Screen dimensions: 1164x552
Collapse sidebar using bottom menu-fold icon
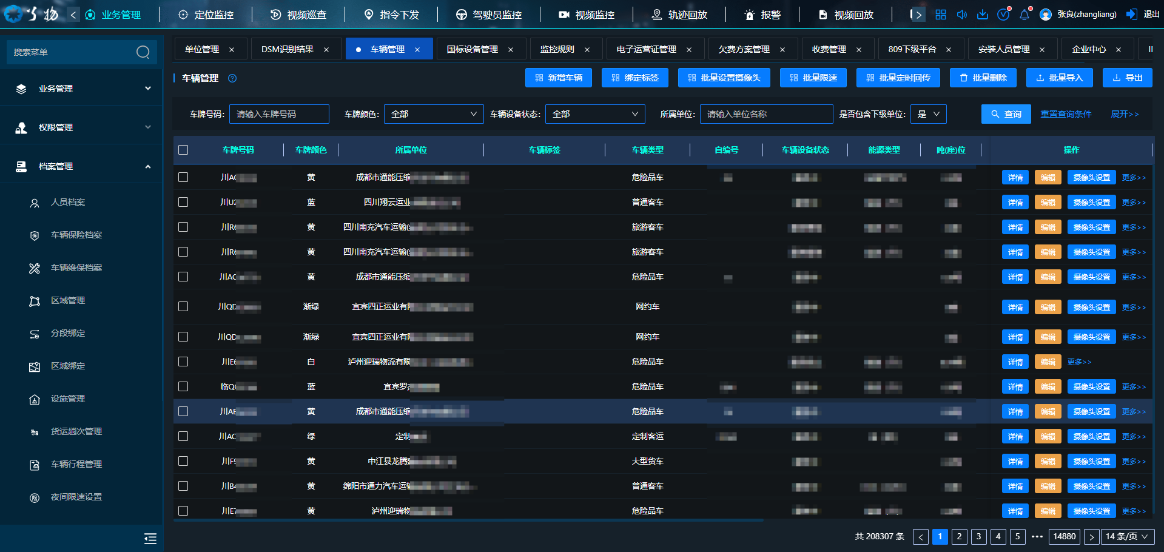(150, 538)
